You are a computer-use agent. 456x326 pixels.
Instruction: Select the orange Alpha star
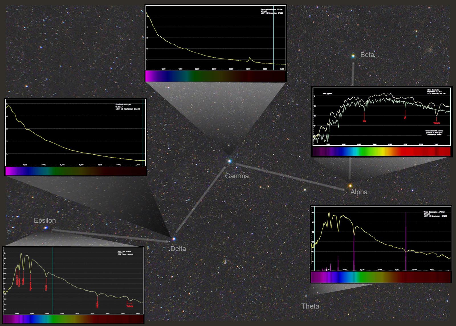[x=350, y=186]
